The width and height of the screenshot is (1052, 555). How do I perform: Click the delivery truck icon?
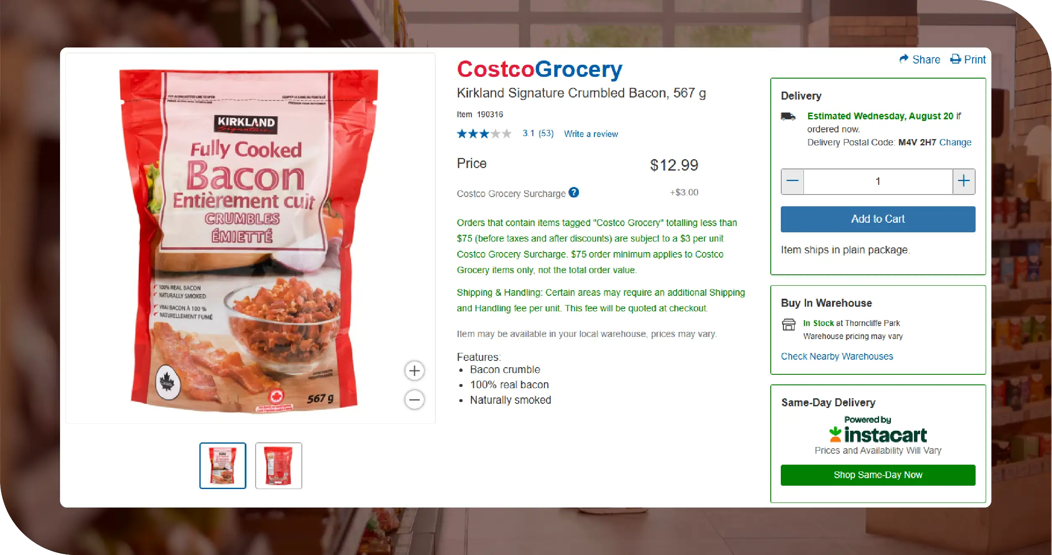(788, 116)
